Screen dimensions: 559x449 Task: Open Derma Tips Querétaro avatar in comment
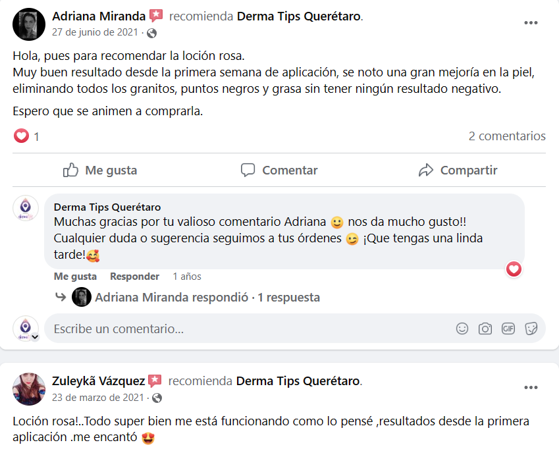point(26,207)
